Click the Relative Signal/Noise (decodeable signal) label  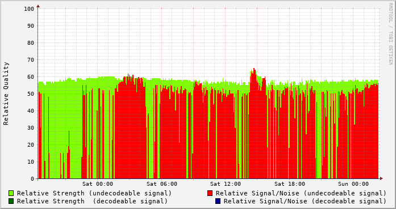tap(305, 201)
